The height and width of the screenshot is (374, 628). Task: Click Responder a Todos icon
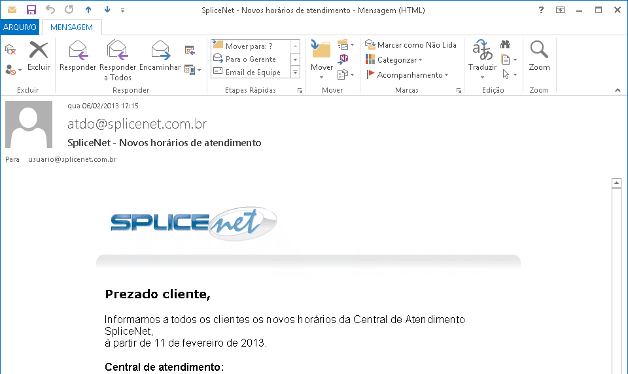[118, 52]
